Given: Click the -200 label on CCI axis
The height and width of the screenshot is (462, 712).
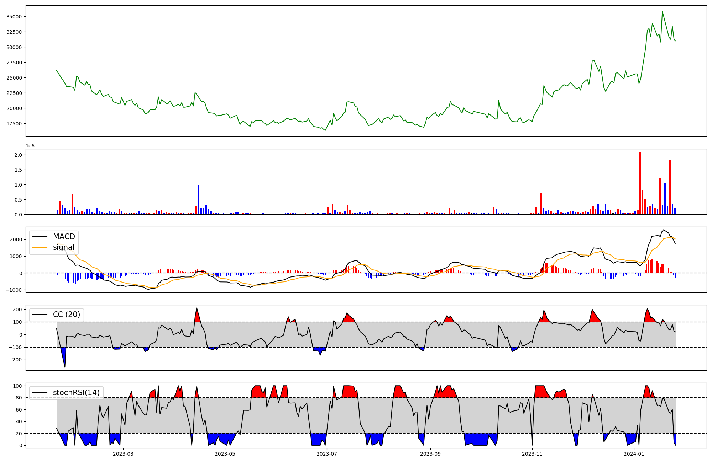Looking at the screenshot, I should [15, 360].
